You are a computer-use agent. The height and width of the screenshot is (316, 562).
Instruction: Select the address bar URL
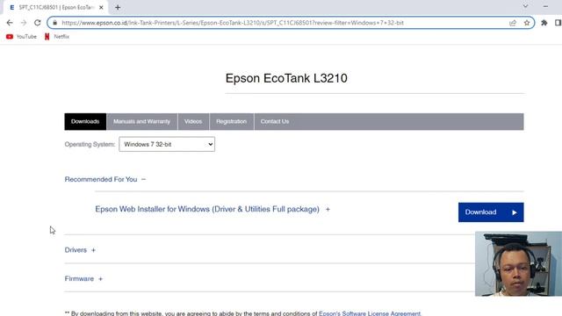tap(233, 23)
